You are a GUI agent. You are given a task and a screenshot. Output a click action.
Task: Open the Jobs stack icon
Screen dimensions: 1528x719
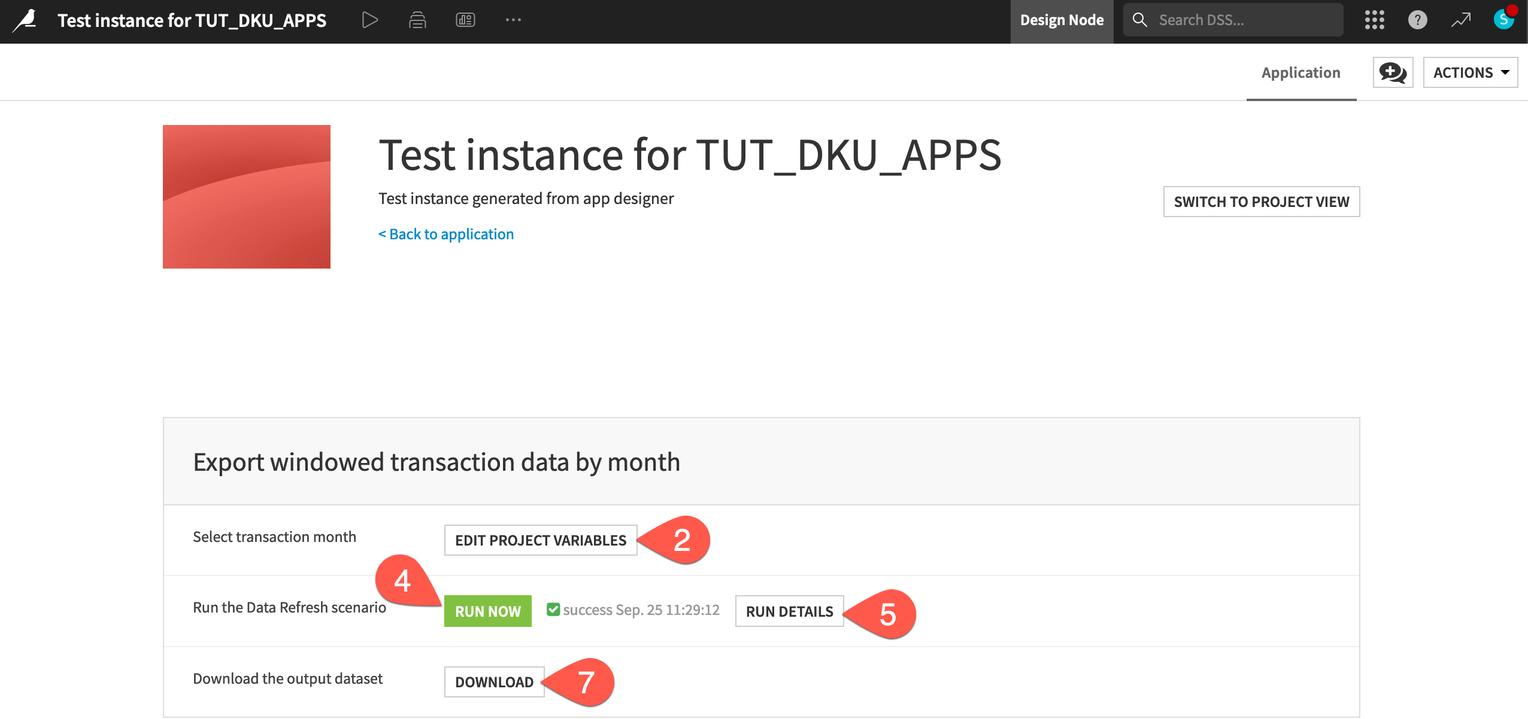click(x=416, y=20)
